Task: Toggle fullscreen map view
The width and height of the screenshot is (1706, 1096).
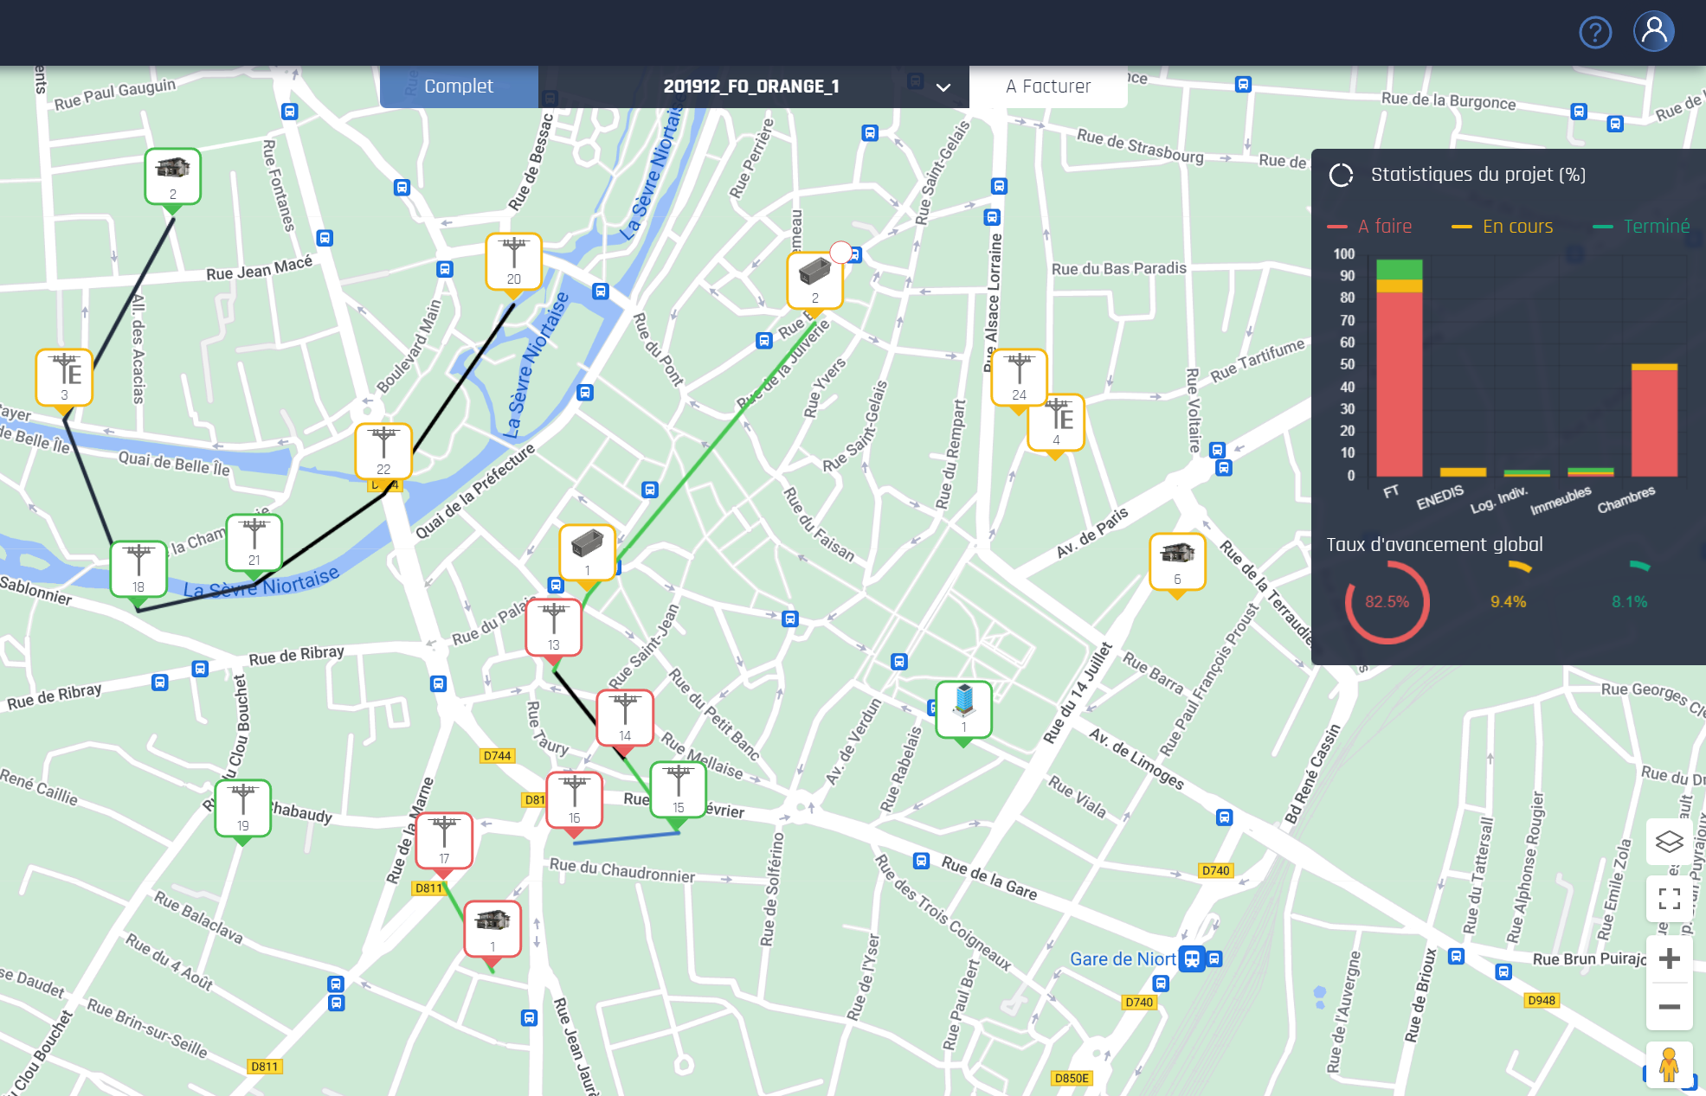Action: (1670, 900)
